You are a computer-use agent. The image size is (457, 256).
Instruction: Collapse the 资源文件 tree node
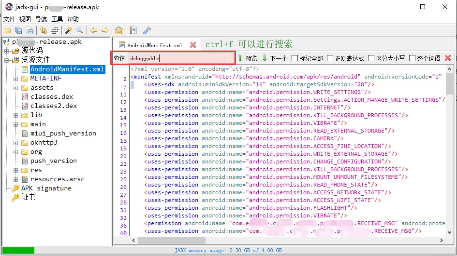pyautogui.click(x=6, y=60)
